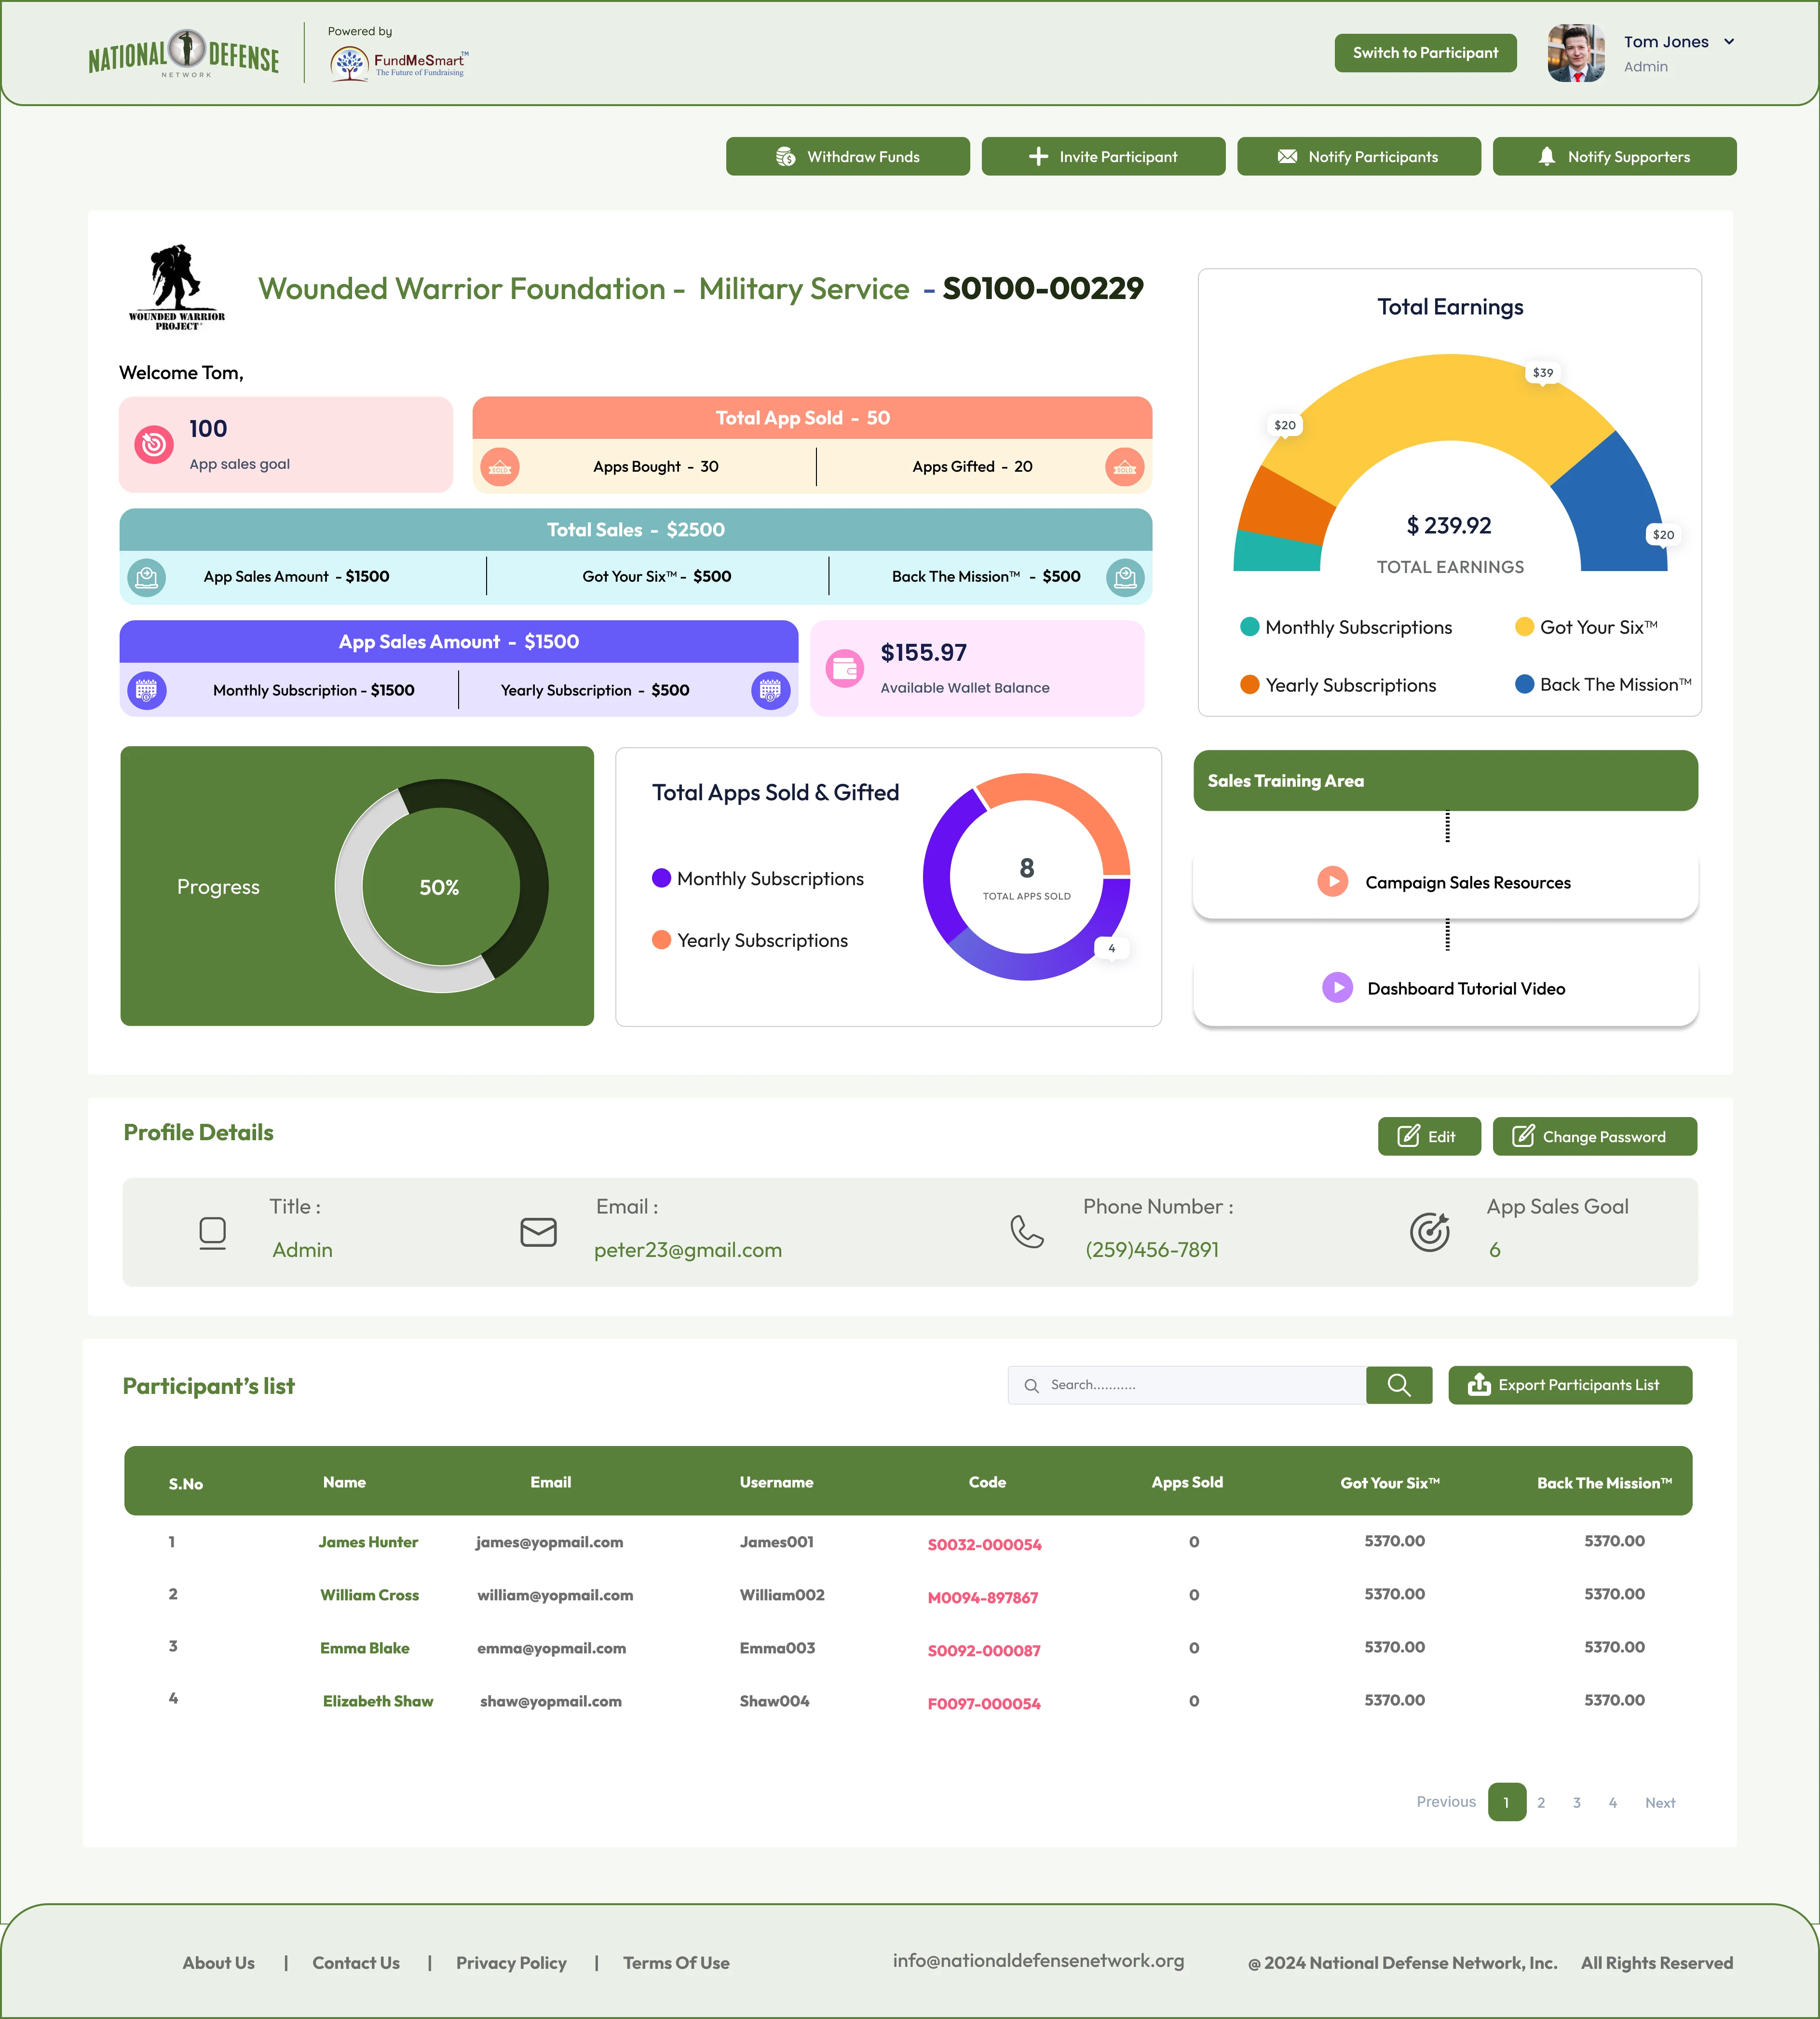Open Campaign Sales Resources link

pyautogui.click(x=1468, y=883)
